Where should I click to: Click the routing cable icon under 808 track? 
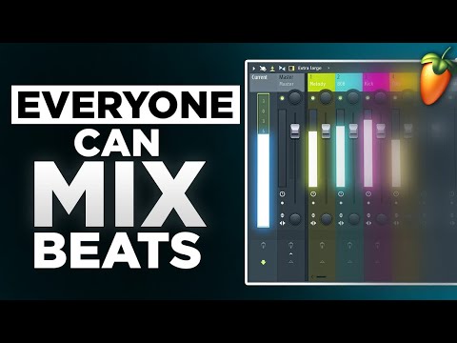(349, 245)
